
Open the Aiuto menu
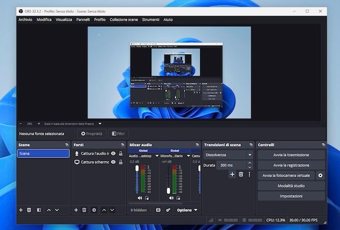pyautogui.click(x=168, y=19)
